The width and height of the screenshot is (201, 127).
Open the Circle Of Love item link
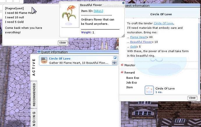pyautogui.click(x=163, y=23)
